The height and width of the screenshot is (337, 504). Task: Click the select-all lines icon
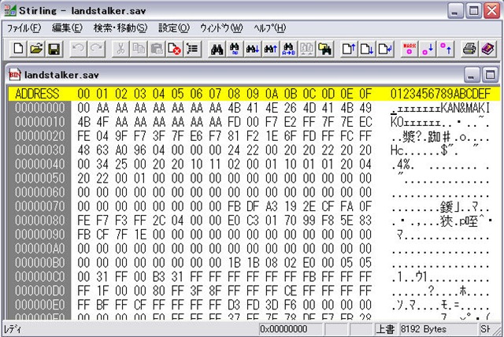point(192,49)
